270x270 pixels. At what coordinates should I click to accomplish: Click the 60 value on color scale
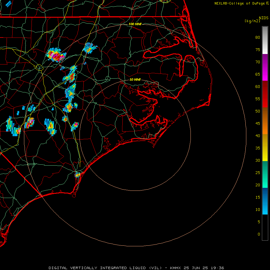258,87
